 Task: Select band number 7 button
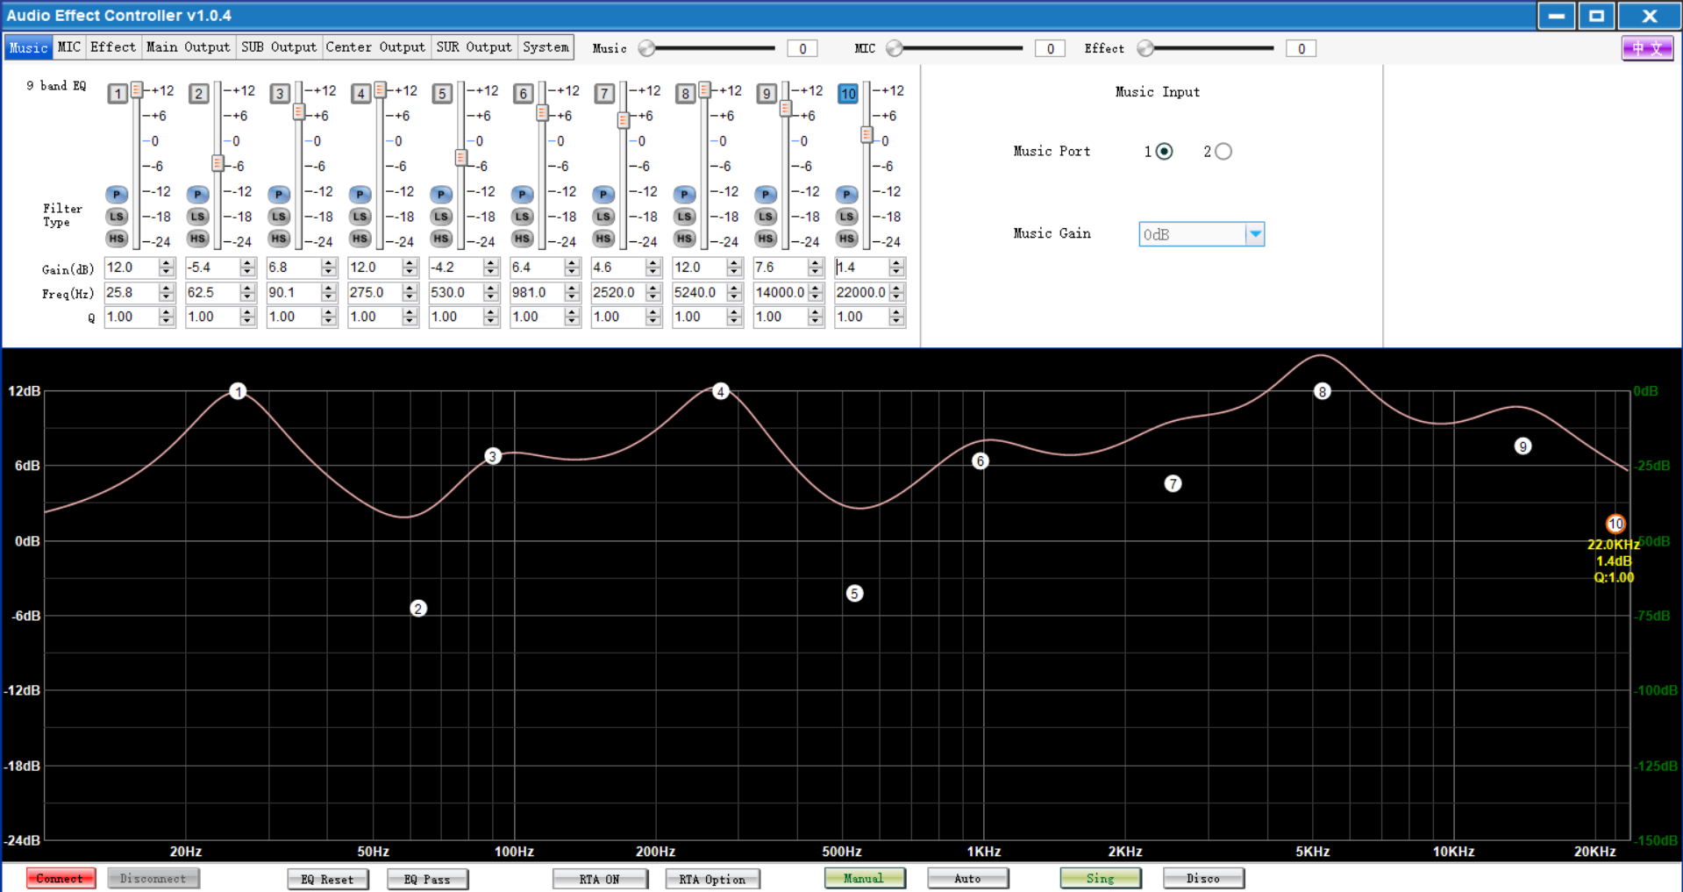click(x=604, y=94)
